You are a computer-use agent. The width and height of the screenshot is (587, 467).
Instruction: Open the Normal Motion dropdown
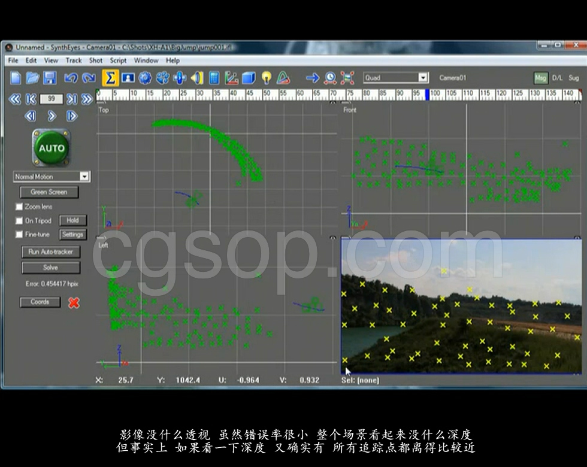[52, 177]
